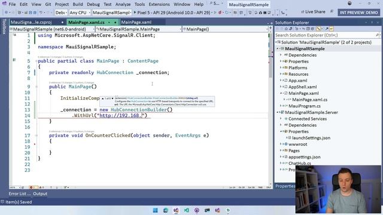Open Visual Studio Code from the taskbar
The width and height of the screenshot is (383, 215).
[186, 210]
